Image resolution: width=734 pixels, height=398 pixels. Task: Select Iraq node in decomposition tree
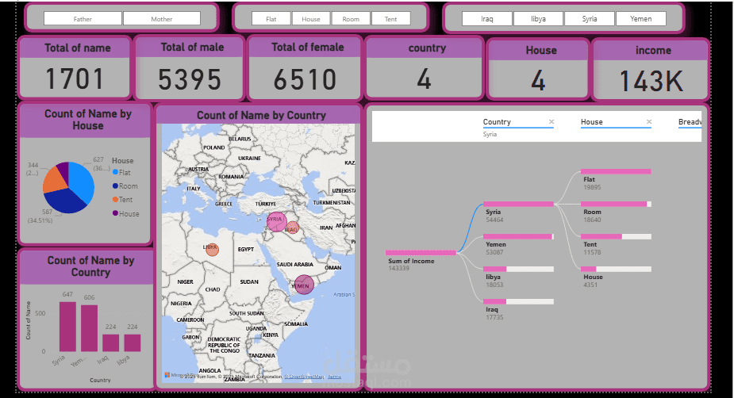point(518,301)
